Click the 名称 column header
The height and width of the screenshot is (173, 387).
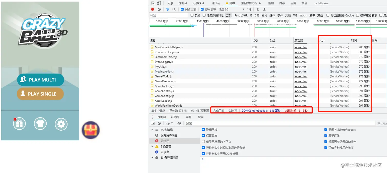tap(200, 40)
